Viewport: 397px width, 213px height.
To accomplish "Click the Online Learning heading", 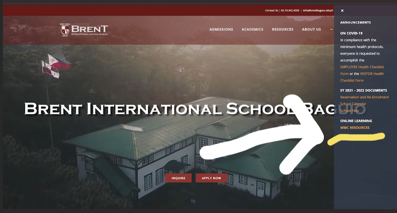I will click(356, 121).
